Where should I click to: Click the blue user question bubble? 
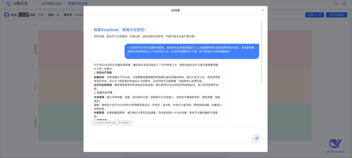click(192, 51)
